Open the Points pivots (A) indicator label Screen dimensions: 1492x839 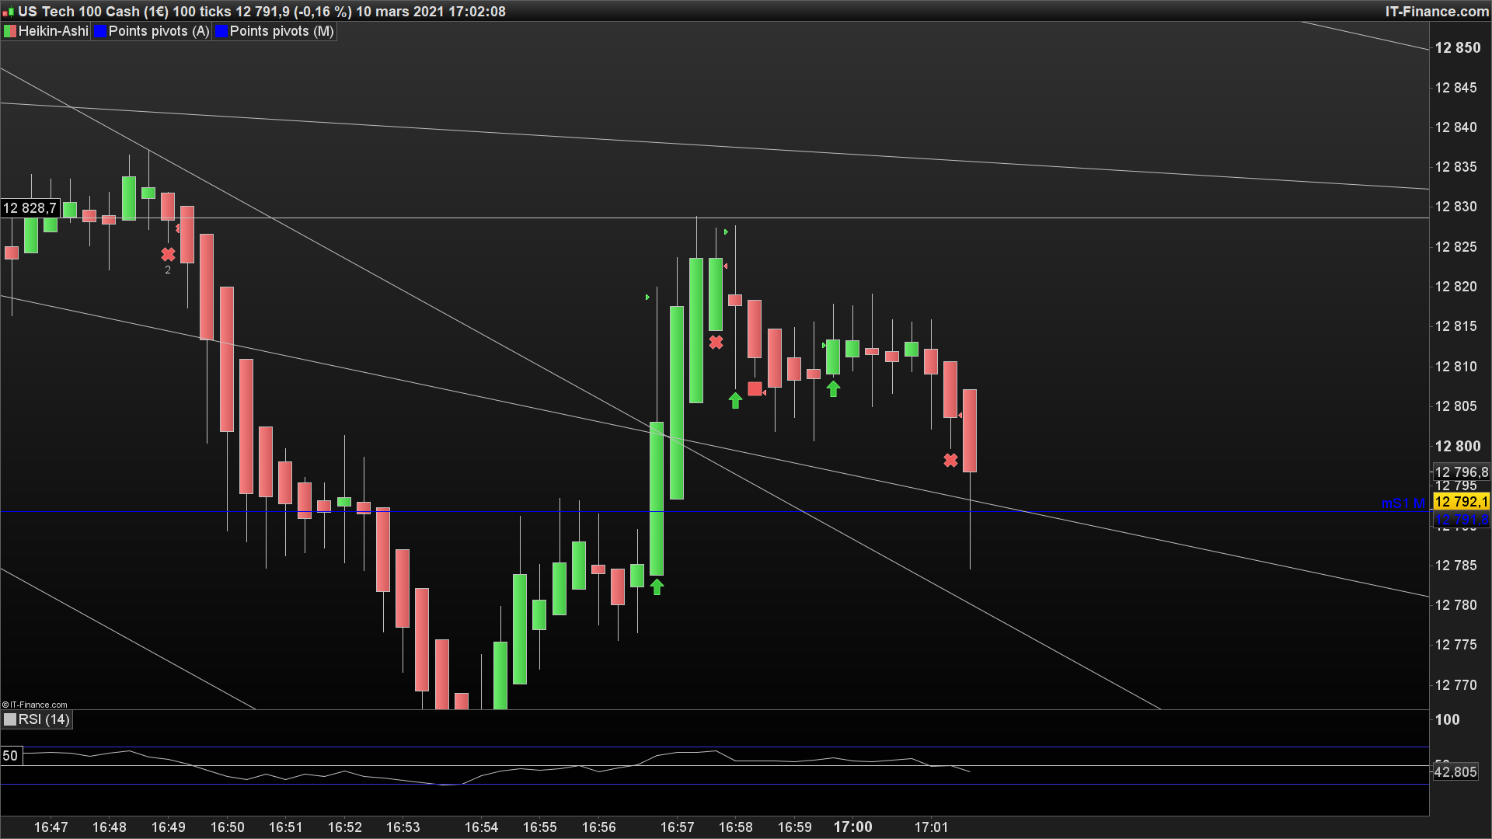click(159, 31)
